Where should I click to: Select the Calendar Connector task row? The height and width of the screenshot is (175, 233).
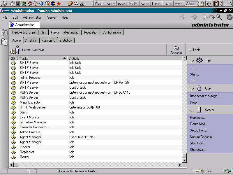(x=96, y=127)
